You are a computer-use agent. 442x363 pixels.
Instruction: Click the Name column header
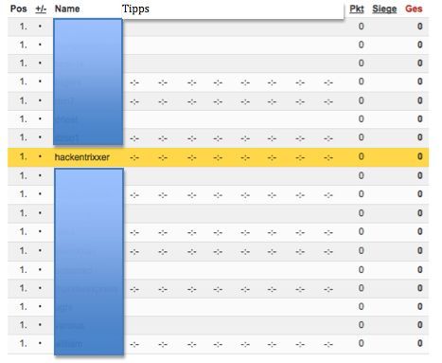67,9
